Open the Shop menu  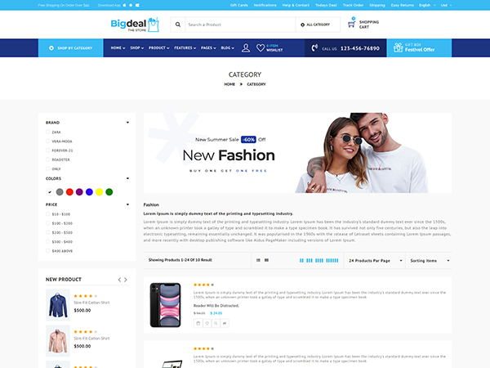coord(136,48)
